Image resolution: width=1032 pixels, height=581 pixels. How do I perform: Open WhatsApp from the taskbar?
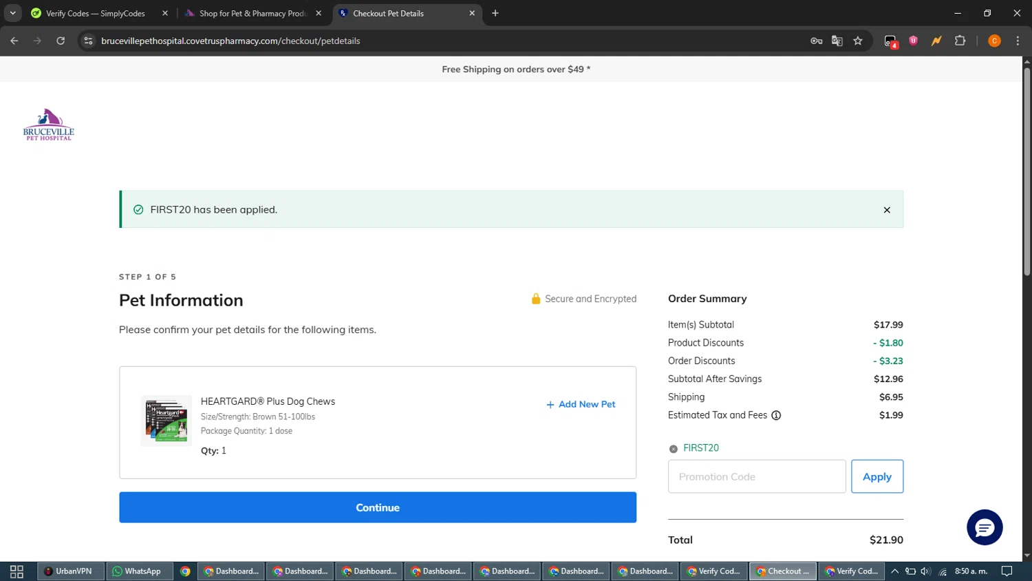pyautogui.click(x=139, y=571)
